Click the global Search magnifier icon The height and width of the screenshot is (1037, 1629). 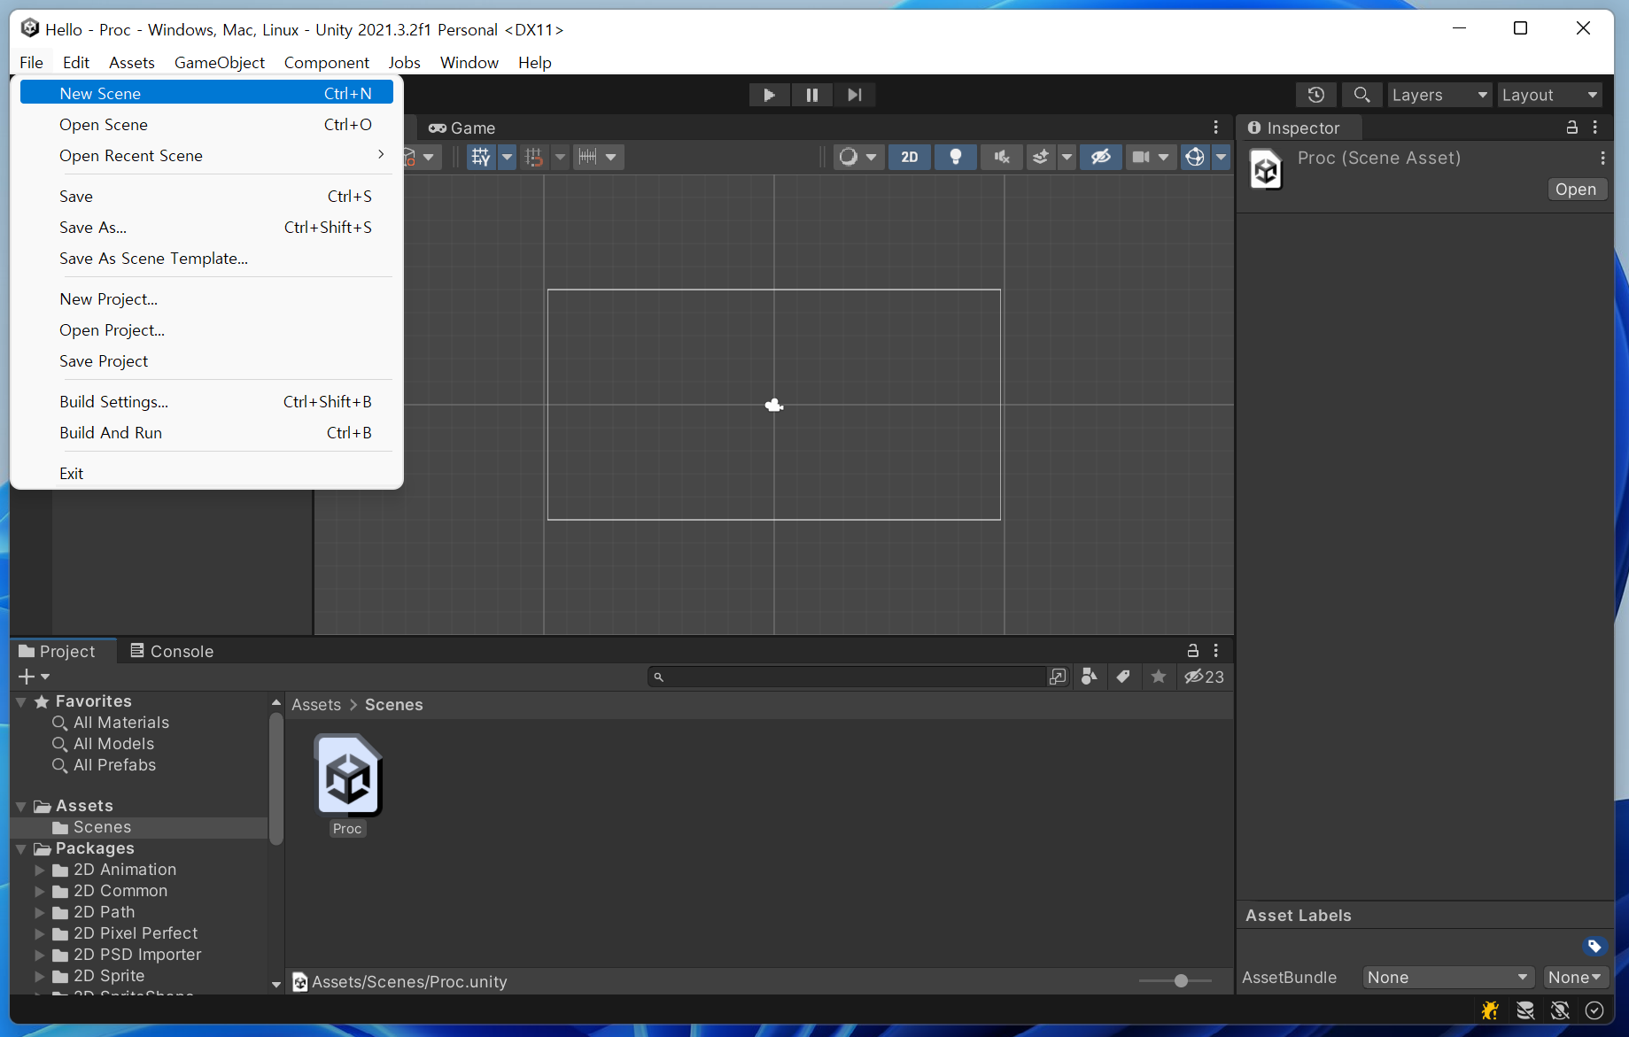tap(1361, 95)
